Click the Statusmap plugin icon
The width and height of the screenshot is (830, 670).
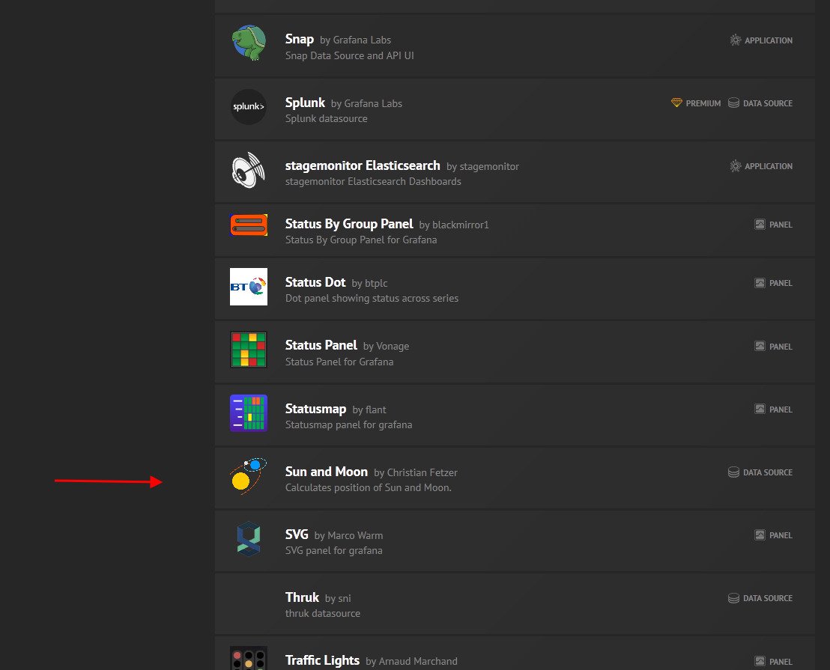coord(248,412)
